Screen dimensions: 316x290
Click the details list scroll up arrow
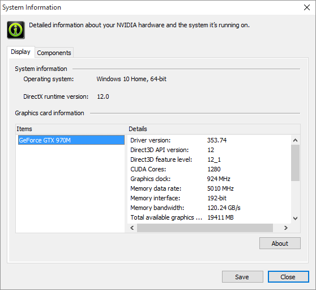point(296,140)
